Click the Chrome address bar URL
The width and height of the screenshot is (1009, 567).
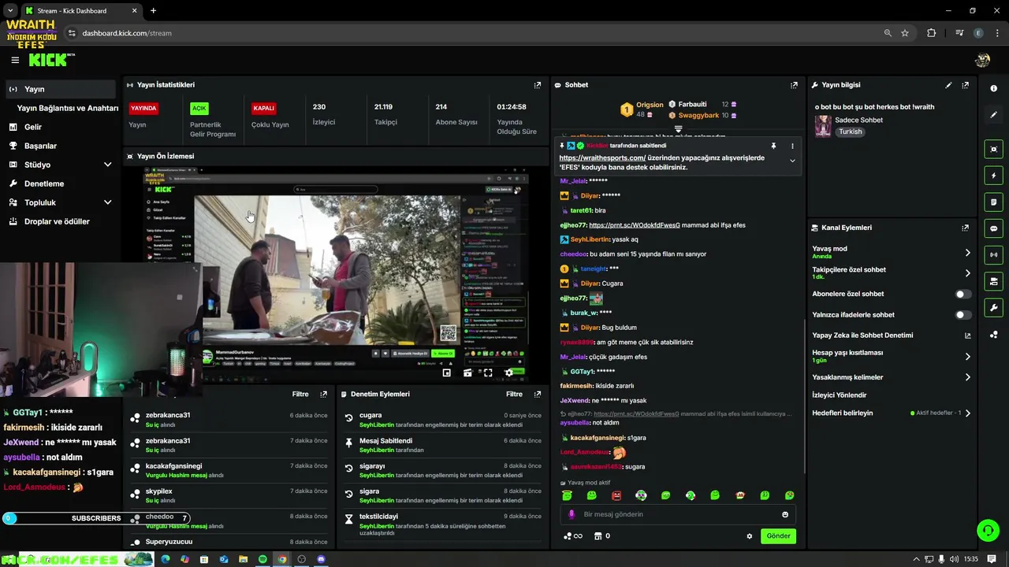click(x=127, y=33)
